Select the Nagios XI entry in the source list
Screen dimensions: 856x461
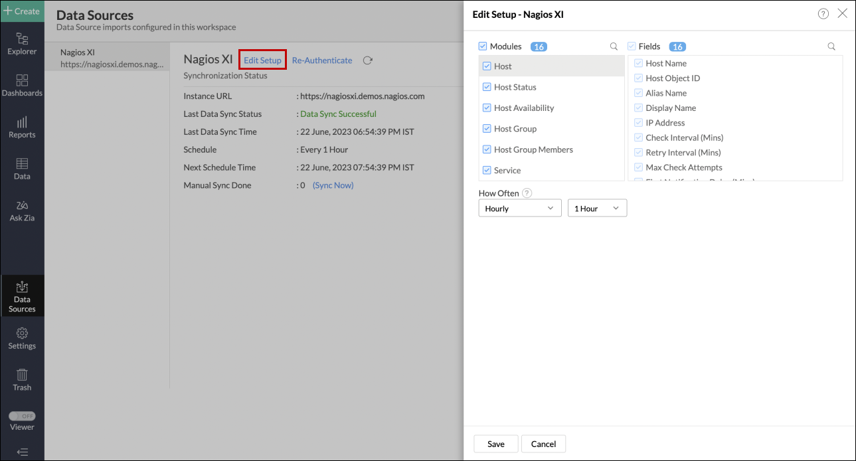coord(107,57)
